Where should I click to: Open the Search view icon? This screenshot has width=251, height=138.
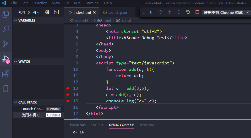point(6,29)
